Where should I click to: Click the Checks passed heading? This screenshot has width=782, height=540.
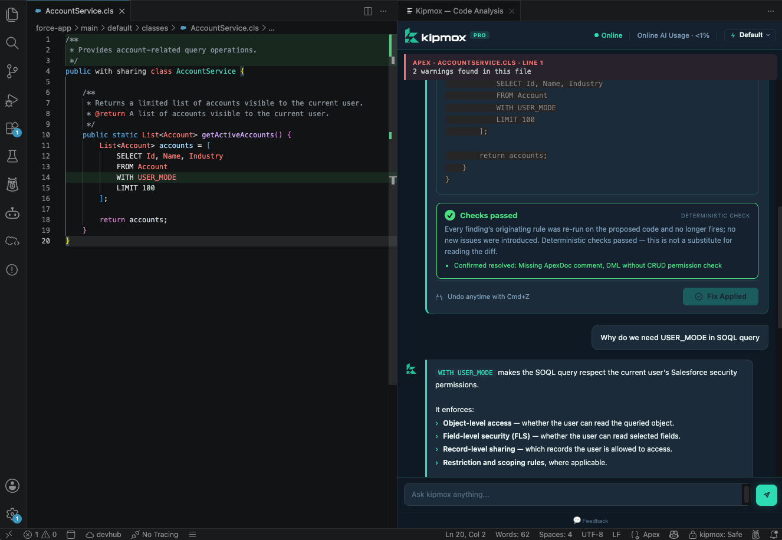(488, 215)
